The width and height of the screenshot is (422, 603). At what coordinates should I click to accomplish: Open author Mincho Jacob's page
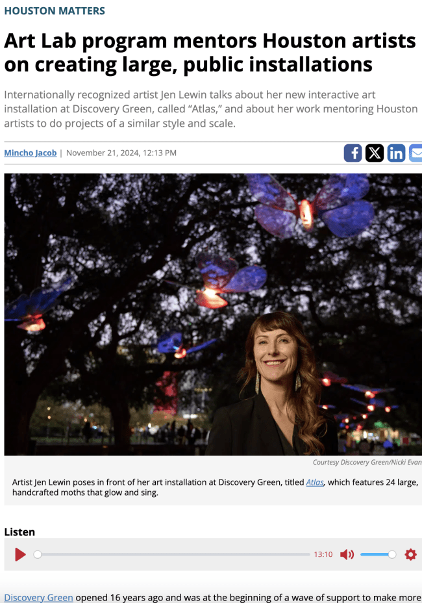click(x=31, y=153)
